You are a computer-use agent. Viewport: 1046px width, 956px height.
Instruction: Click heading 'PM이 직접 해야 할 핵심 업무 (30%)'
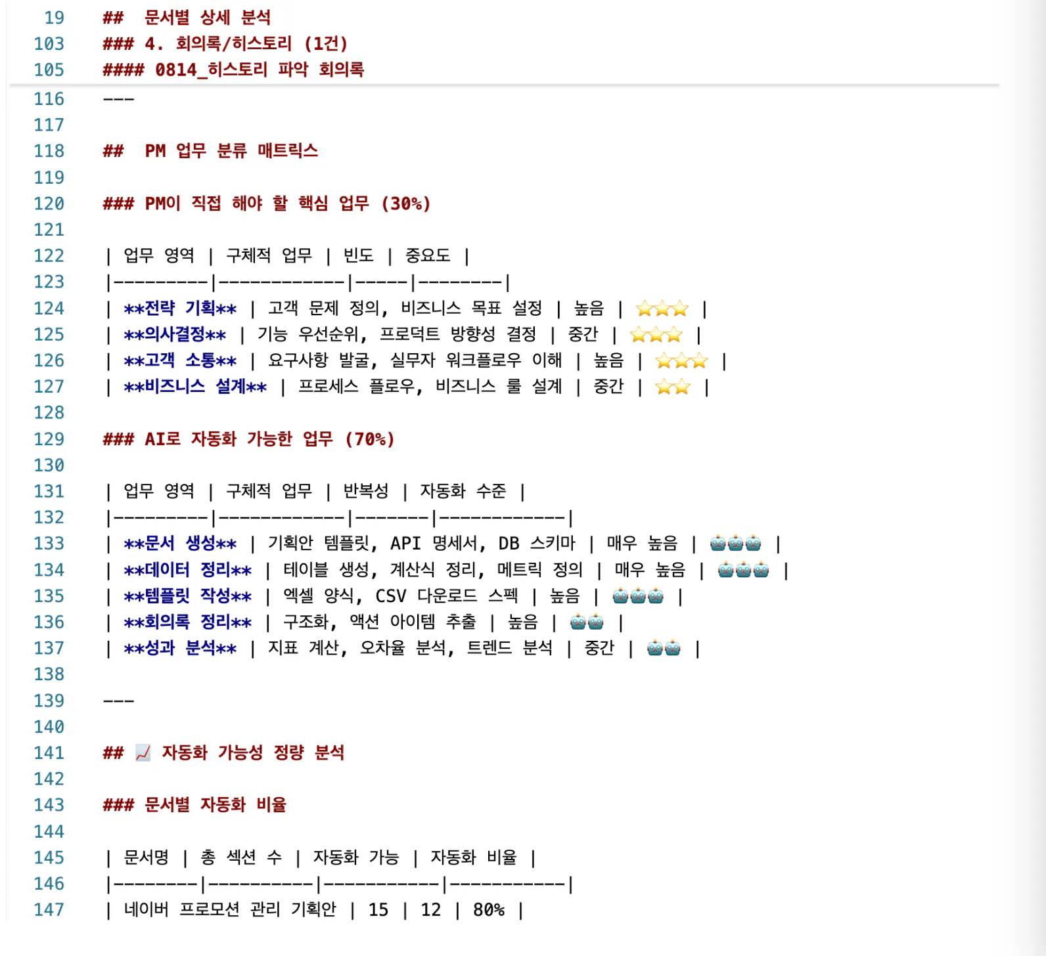[x=287, y=204]
